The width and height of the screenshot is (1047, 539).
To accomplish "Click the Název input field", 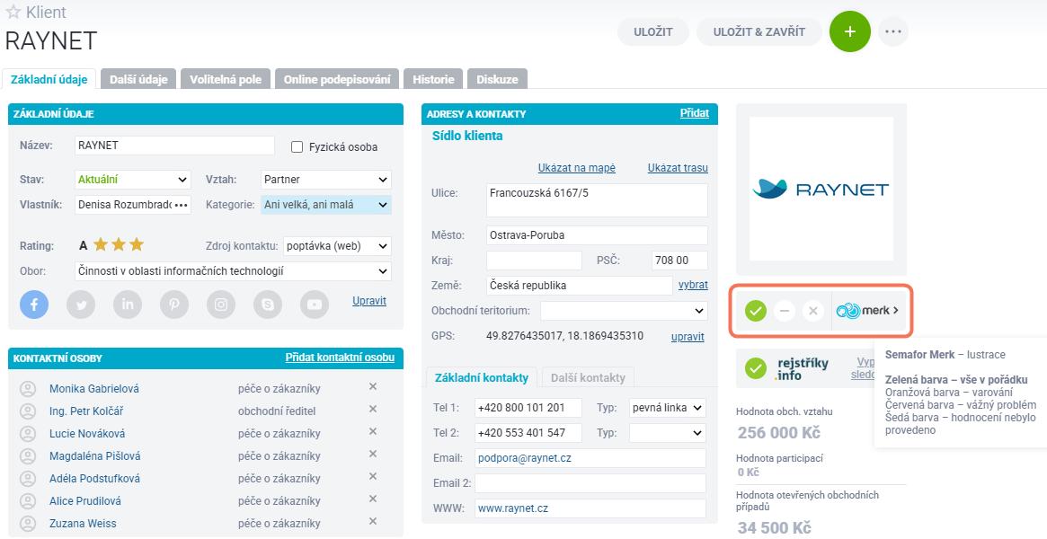I will coord(174,146).
